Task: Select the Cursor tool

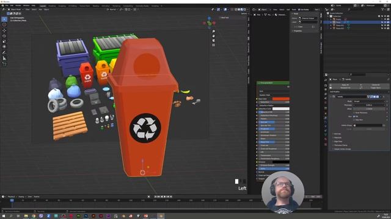Action: [x=4, y=24]
